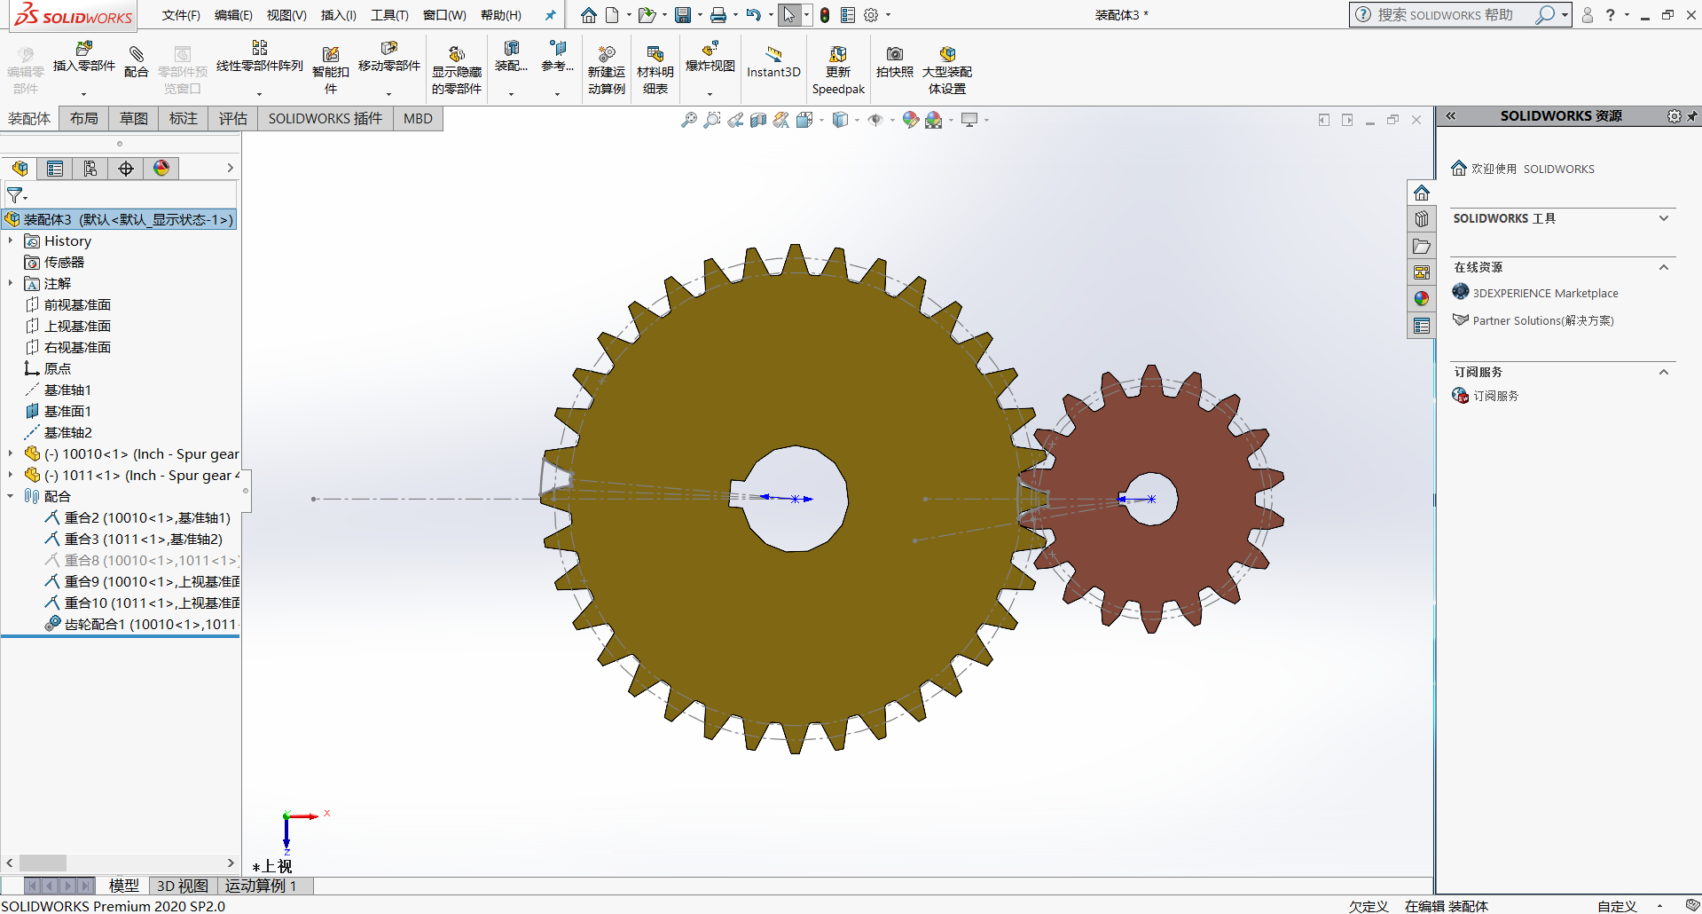Click the zoom to fit icon
The height and width of the screenshot is (914, 1702).
[x=688, y=120]
